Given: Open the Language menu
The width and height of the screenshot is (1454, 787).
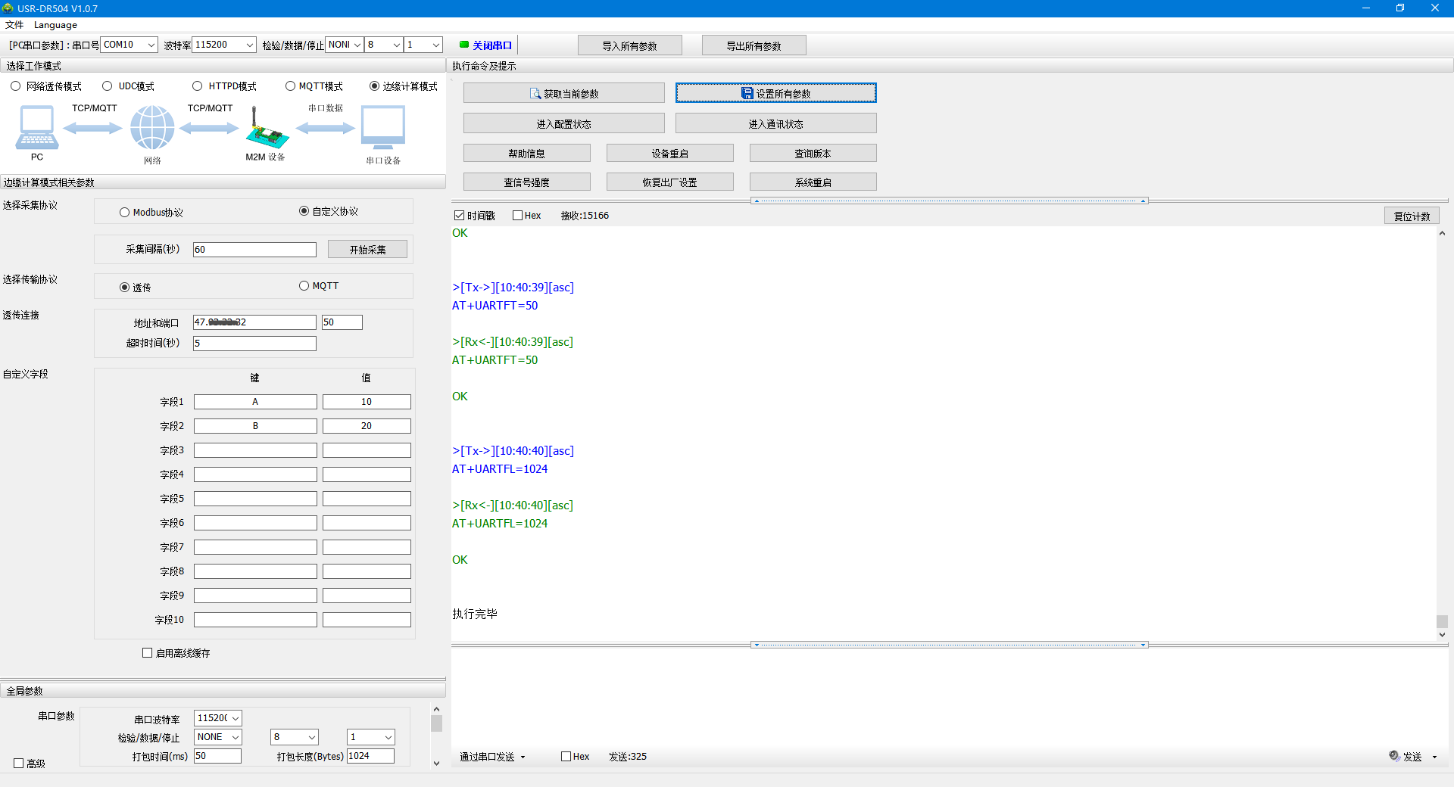Looking at the screenshot, I should click(x=55, y=25).
